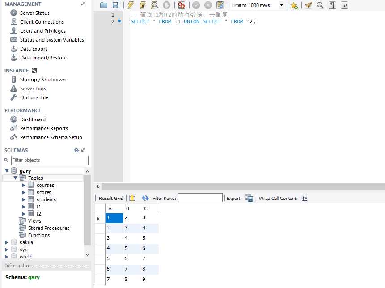This screenshot has height=288, width=385.
Task: Click the result grid view icon beside Result Grid
Action: (x=132, y=198)
